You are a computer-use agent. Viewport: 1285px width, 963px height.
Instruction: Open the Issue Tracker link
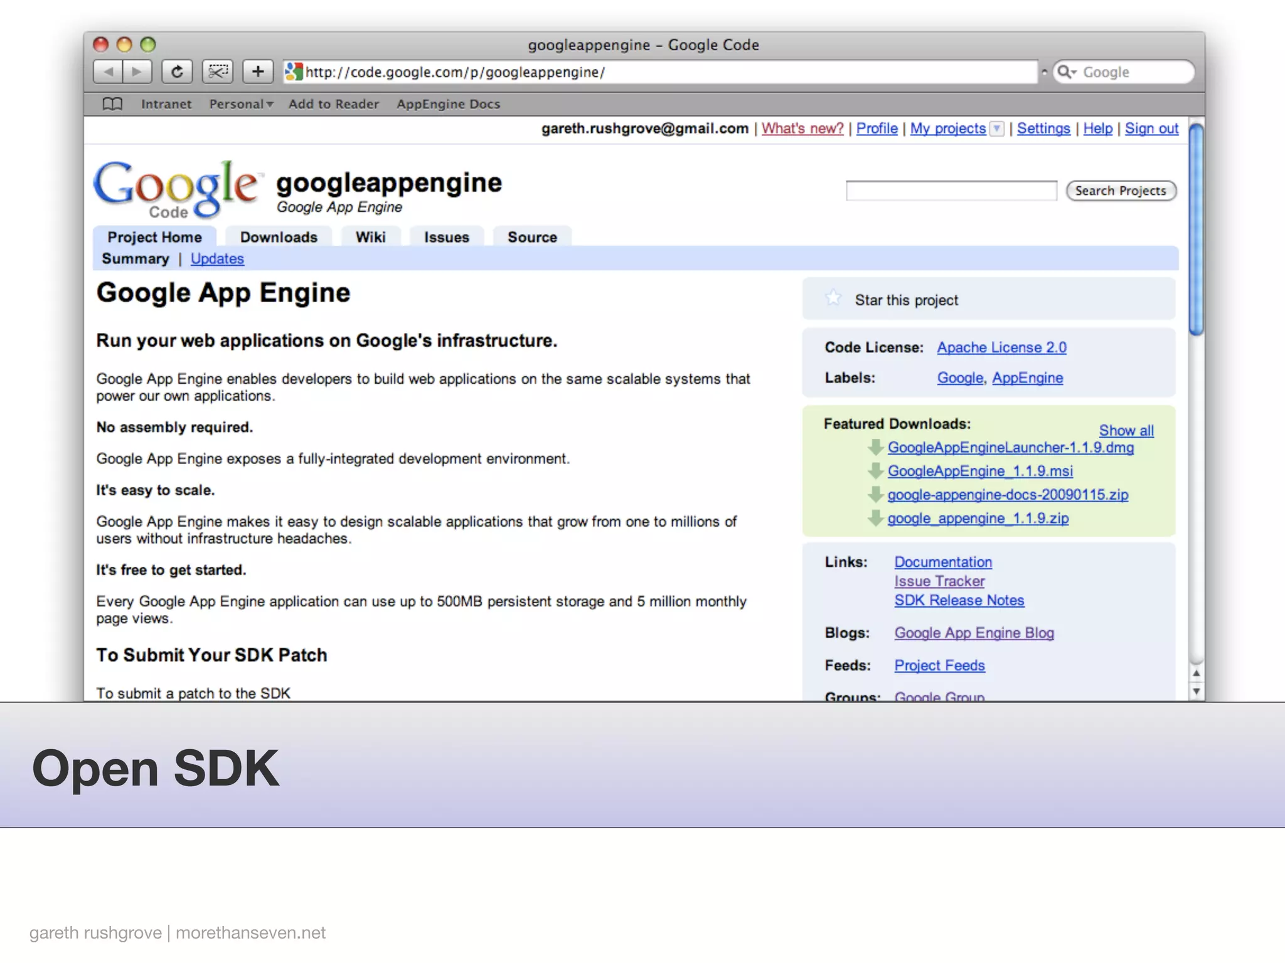tap(939, 581)
